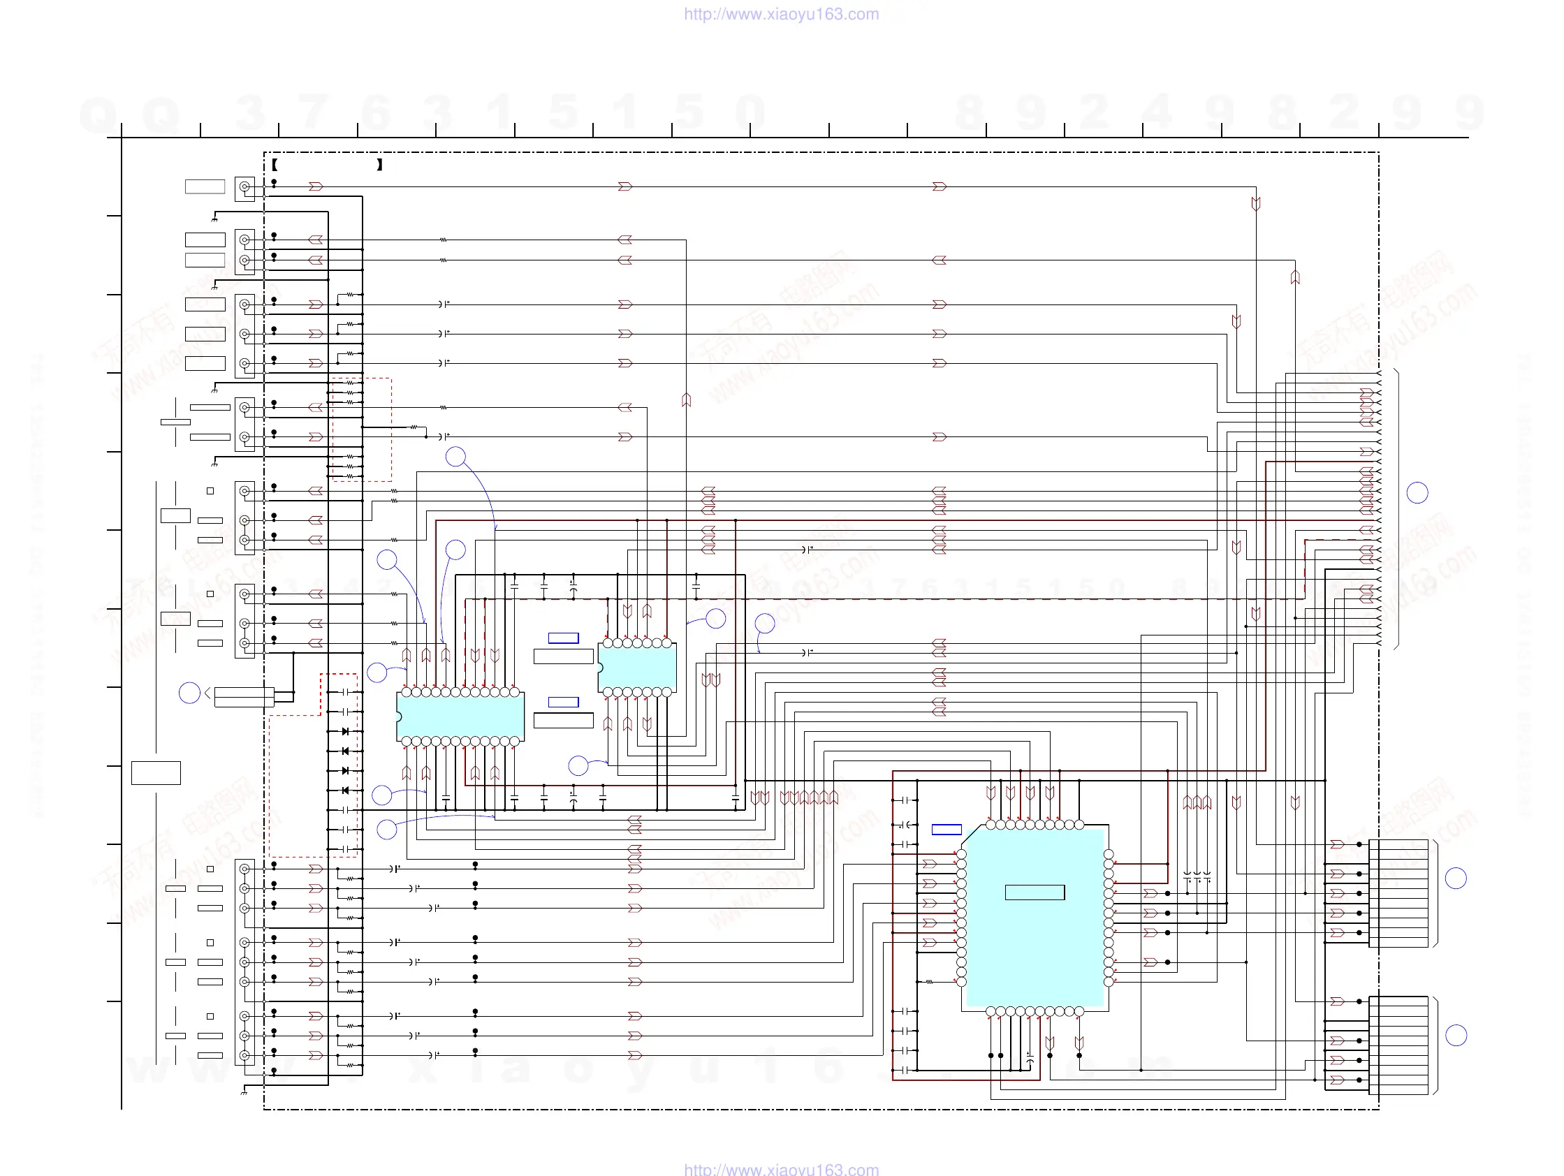Viewport: 1564px width, 1176px height.
Task: Open the xiaoyu163.com link at page bottom
Action: (x=781, y=1169)
